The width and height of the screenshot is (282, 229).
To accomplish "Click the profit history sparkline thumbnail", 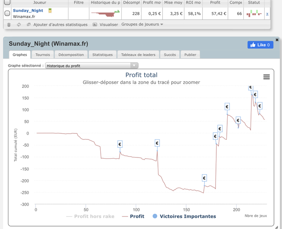I will (x=106, y=14).
